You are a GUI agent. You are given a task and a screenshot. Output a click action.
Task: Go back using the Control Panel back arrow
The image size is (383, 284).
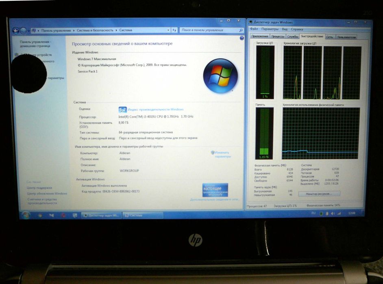tap(15, 31)
